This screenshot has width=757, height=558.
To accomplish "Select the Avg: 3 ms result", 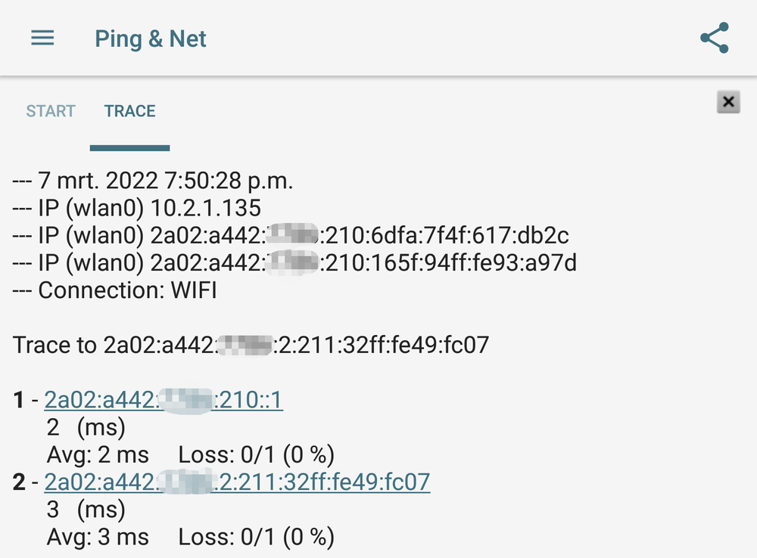I will click(98, 537).
